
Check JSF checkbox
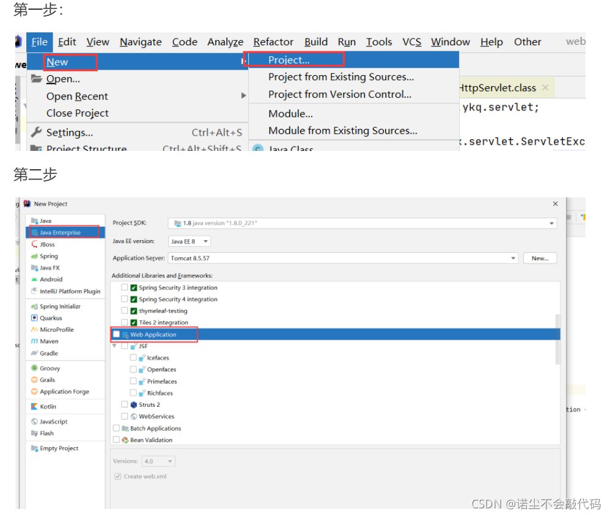pos(125,345)
